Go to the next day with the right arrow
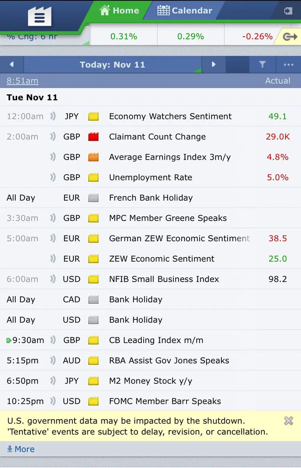This screenshot has width=301, height=468. (x=214, y=64)
